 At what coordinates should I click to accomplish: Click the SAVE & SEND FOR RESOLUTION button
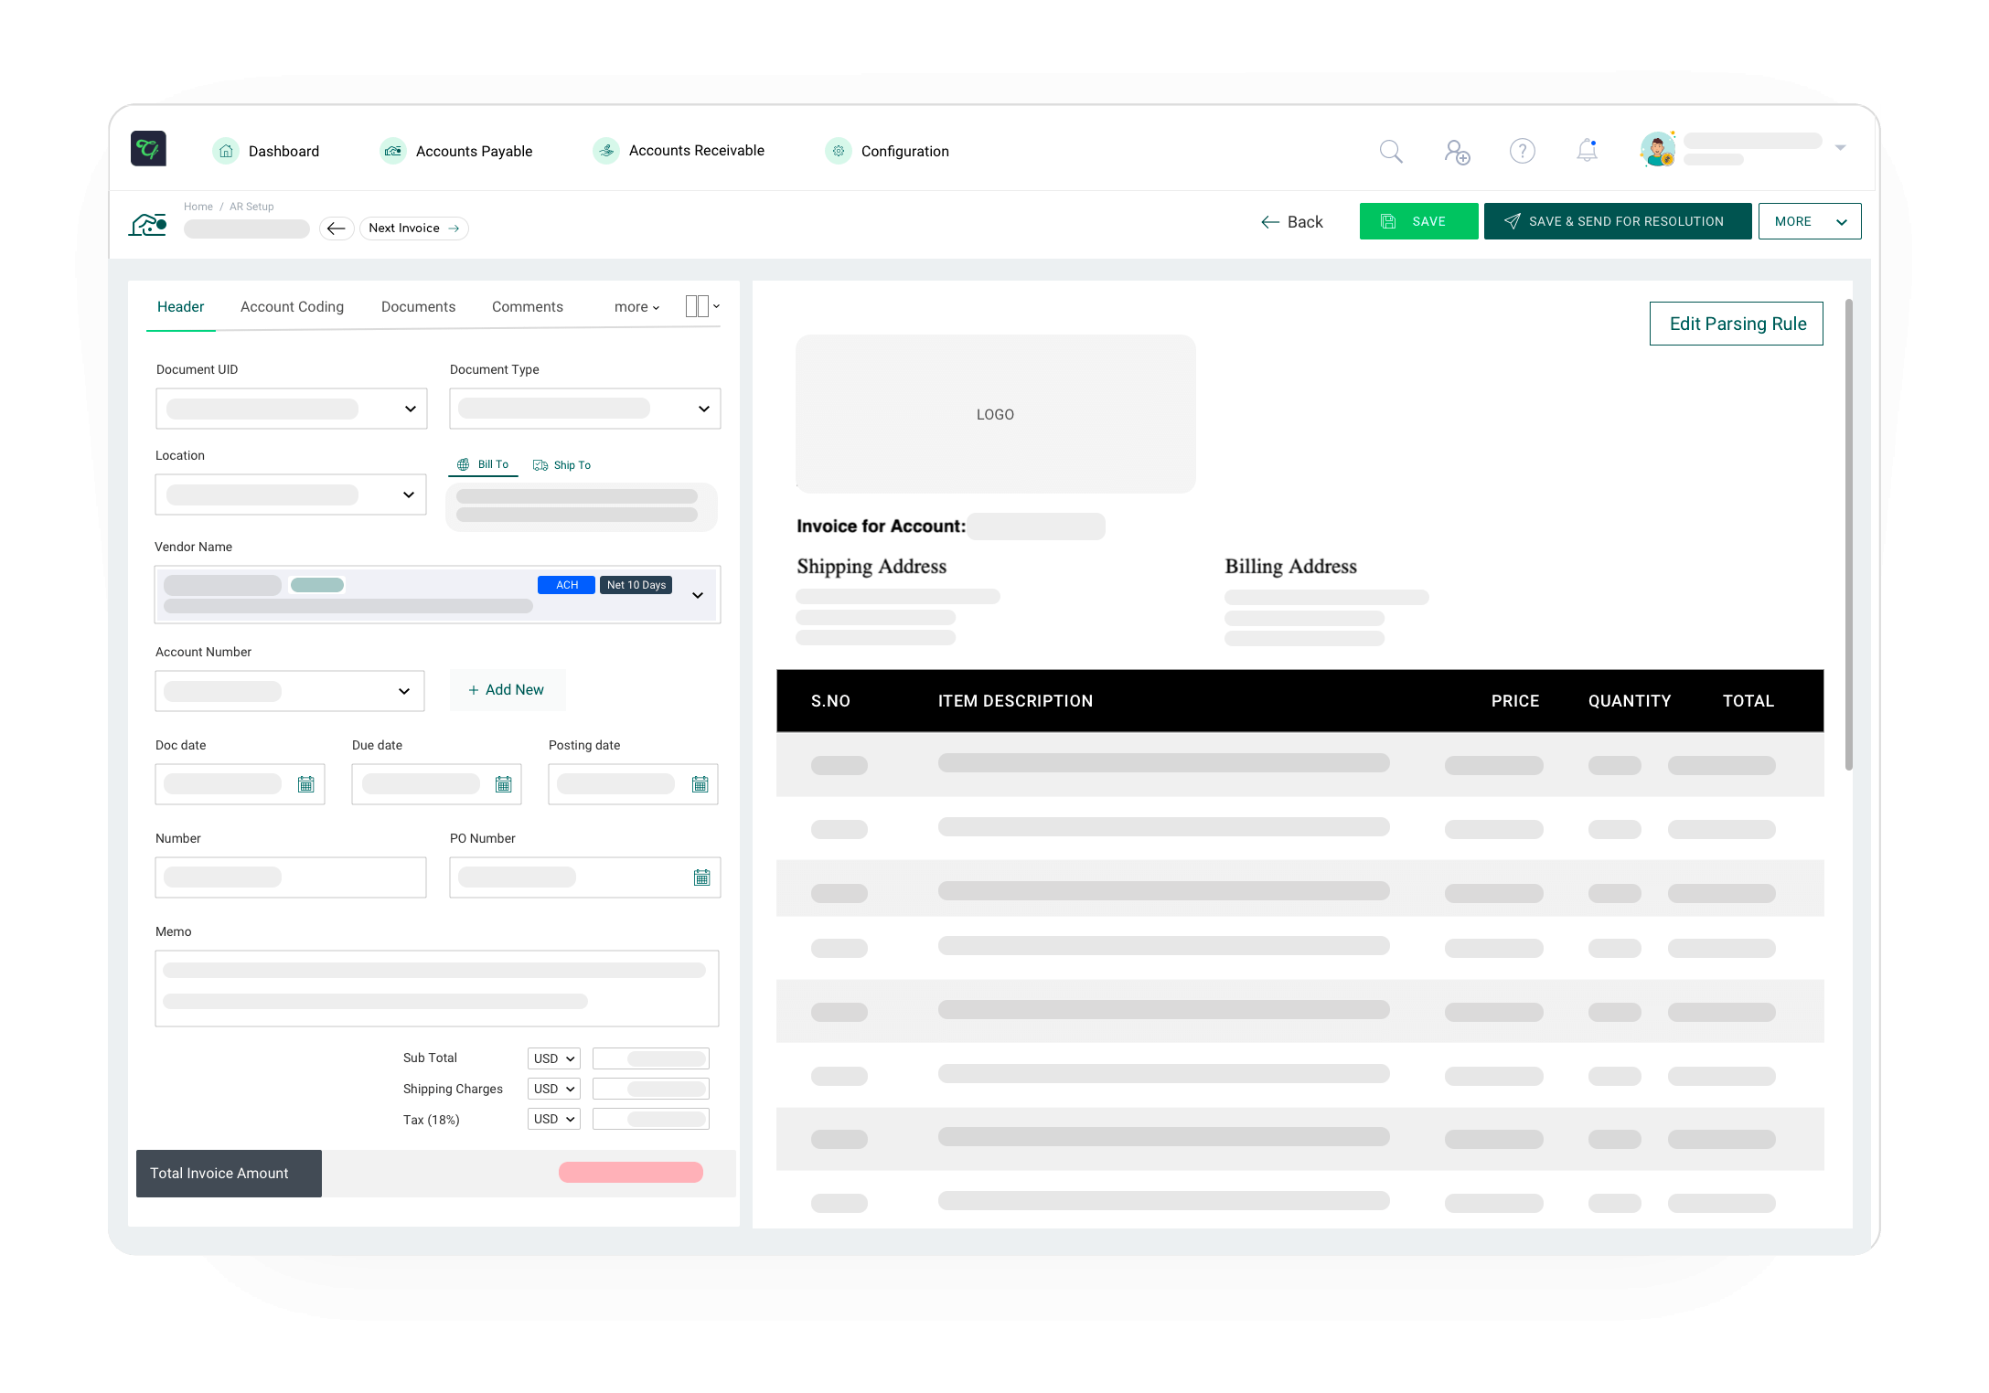(x=1617, y=220)
